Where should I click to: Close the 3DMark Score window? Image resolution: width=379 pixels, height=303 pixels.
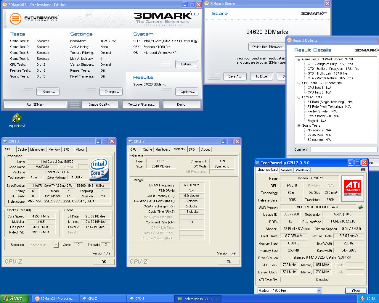pos(327,4)
